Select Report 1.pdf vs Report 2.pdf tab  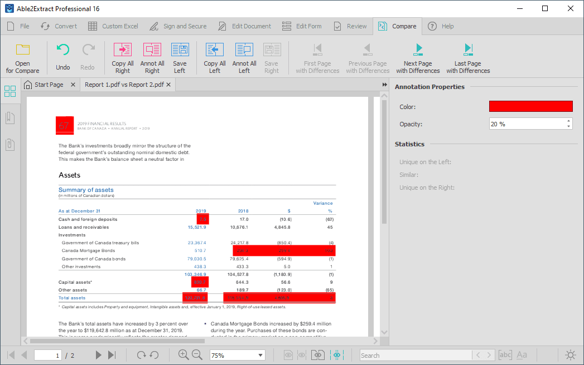pyautogui.click(x=124, y=85)
